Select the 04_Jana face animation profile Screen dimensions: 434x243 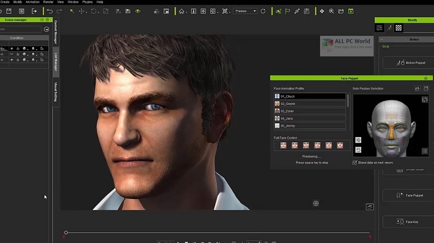(310, 118)
